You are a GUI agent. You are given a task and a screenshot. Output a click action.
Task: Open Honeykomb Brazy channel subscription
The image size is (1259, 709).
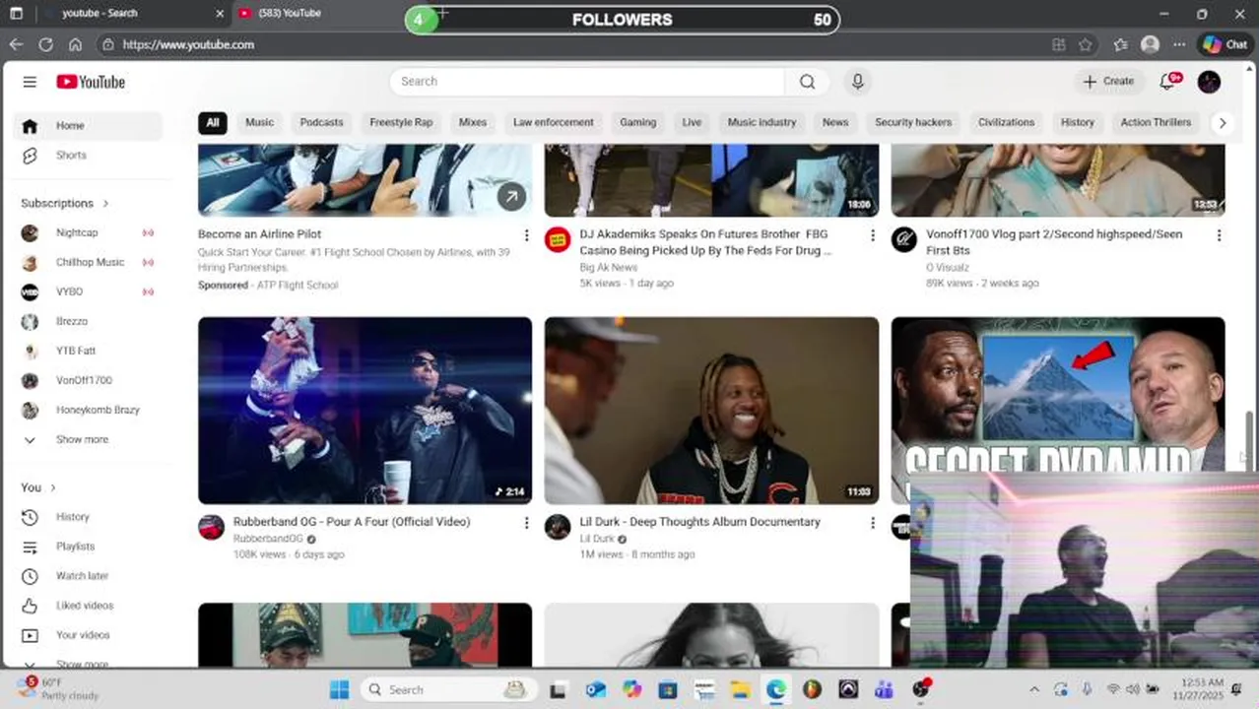[89, 410]
